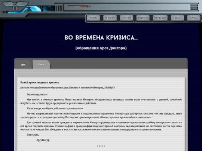This screenshot has height=151, width=202.
Task: Click the paragraph starting Для лучшей защиты
Action: (x=101, y=126)
